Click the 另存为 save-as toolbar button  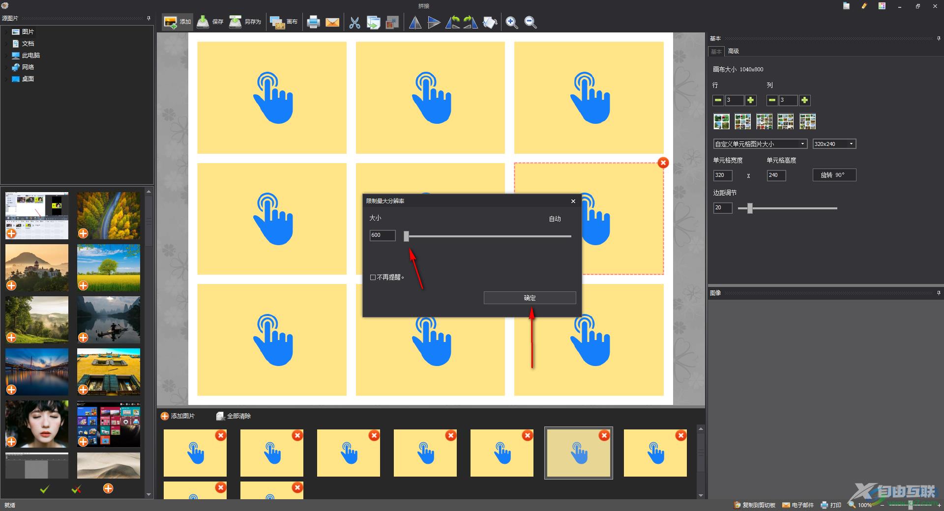click(x=245, y=22)
